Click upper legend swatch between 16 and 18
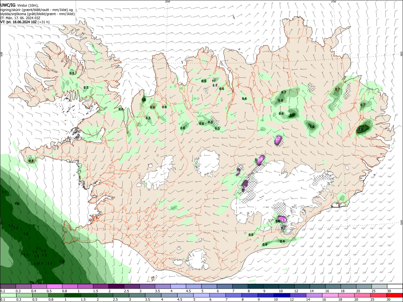Screen dimensions: 403x302 click(333, 286)
